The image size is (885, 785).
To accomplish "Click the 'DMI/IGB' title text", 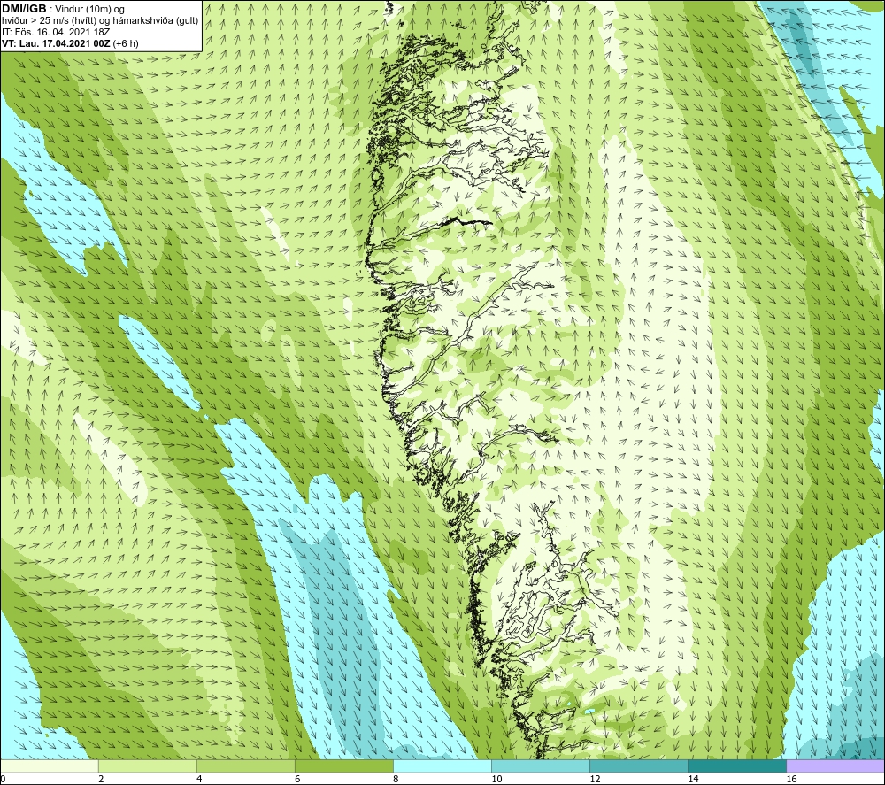I will pyautogui.click(x=24, y=9).
